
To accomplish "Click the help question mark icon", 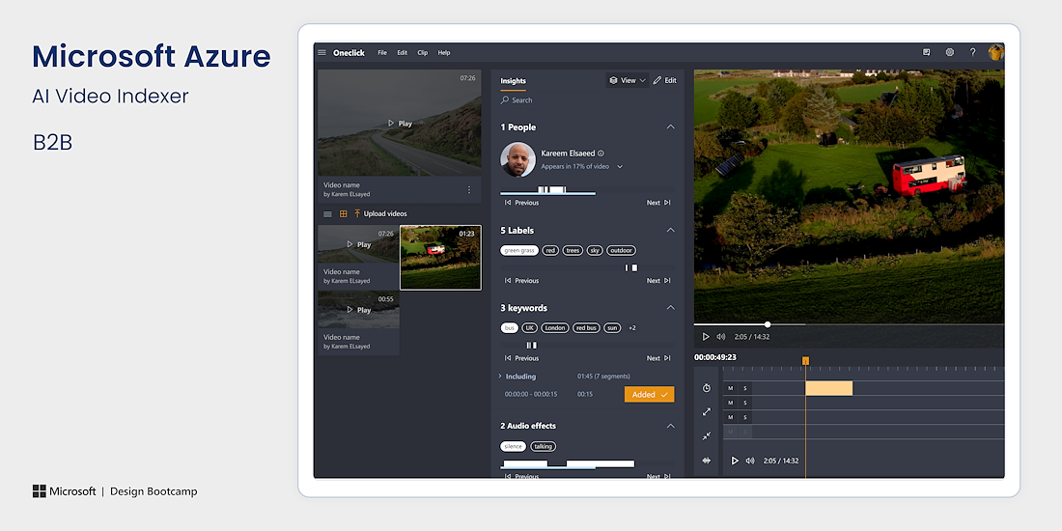I will (972, 53).
